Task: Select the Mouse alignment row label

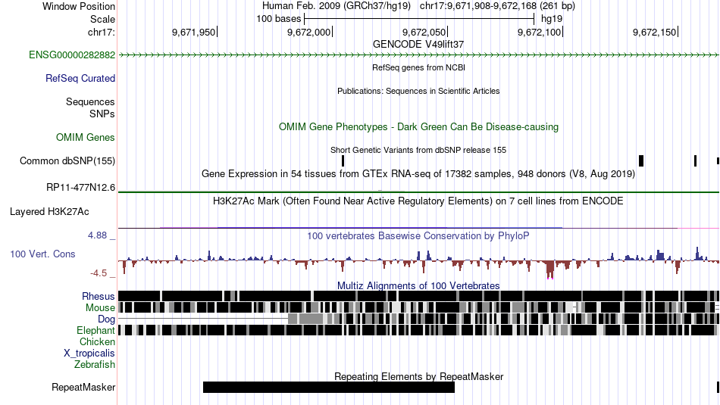Action: [x=100, y=308]
